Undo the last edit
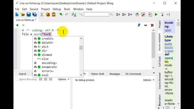Viewport: 194px width, 109px height. 61,15
